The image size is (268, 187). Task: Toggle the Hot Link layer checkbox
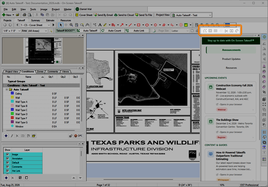point(7,171)
